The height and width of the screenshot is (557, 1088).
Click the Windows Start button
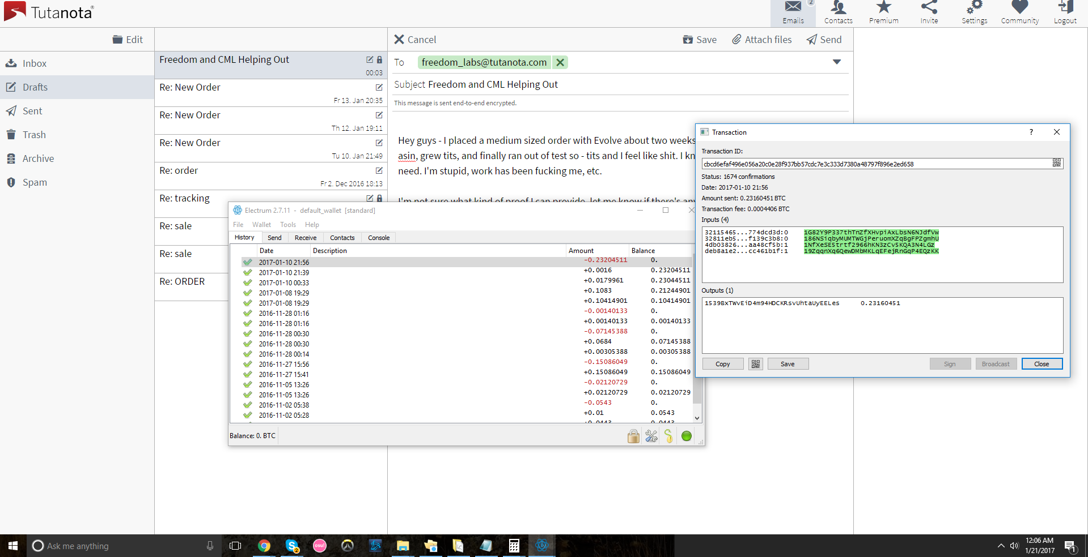tap(13, 546)
